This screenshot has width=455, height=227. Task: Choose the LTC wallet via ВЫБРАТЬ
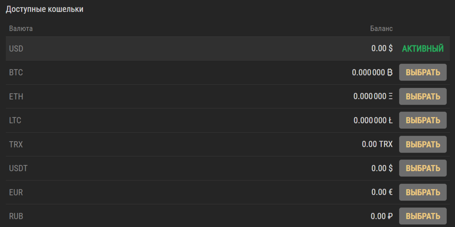point(422,120)
